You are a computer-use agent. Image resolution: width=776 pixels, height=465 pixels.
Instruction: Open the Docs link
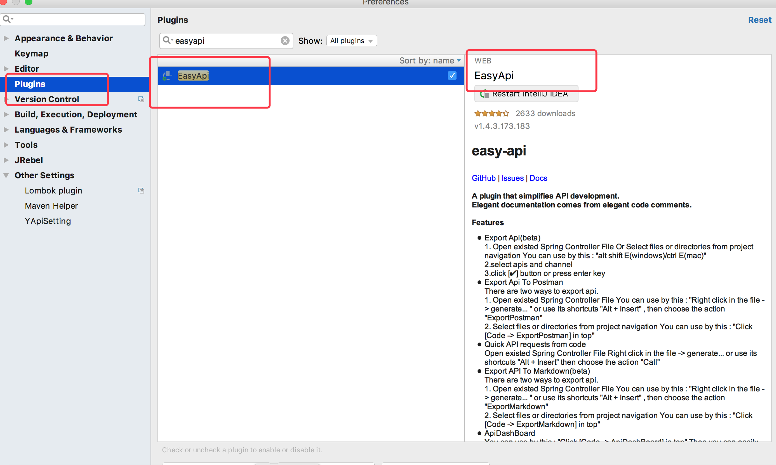click(x=538, y=178)
